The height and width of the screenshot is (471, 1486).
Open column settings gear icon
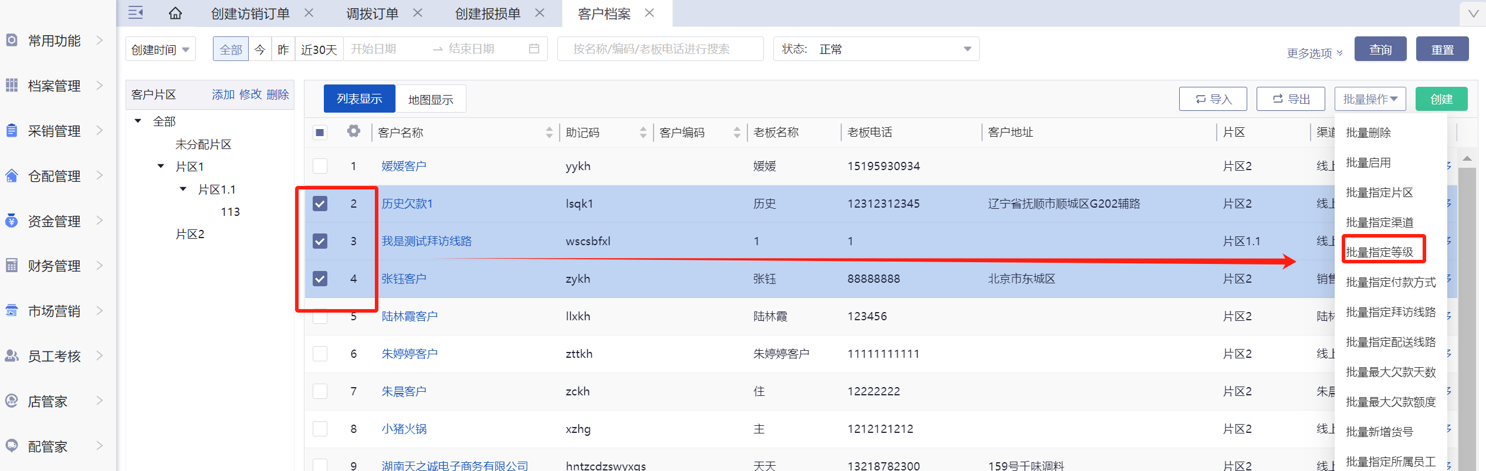(353, 131)
